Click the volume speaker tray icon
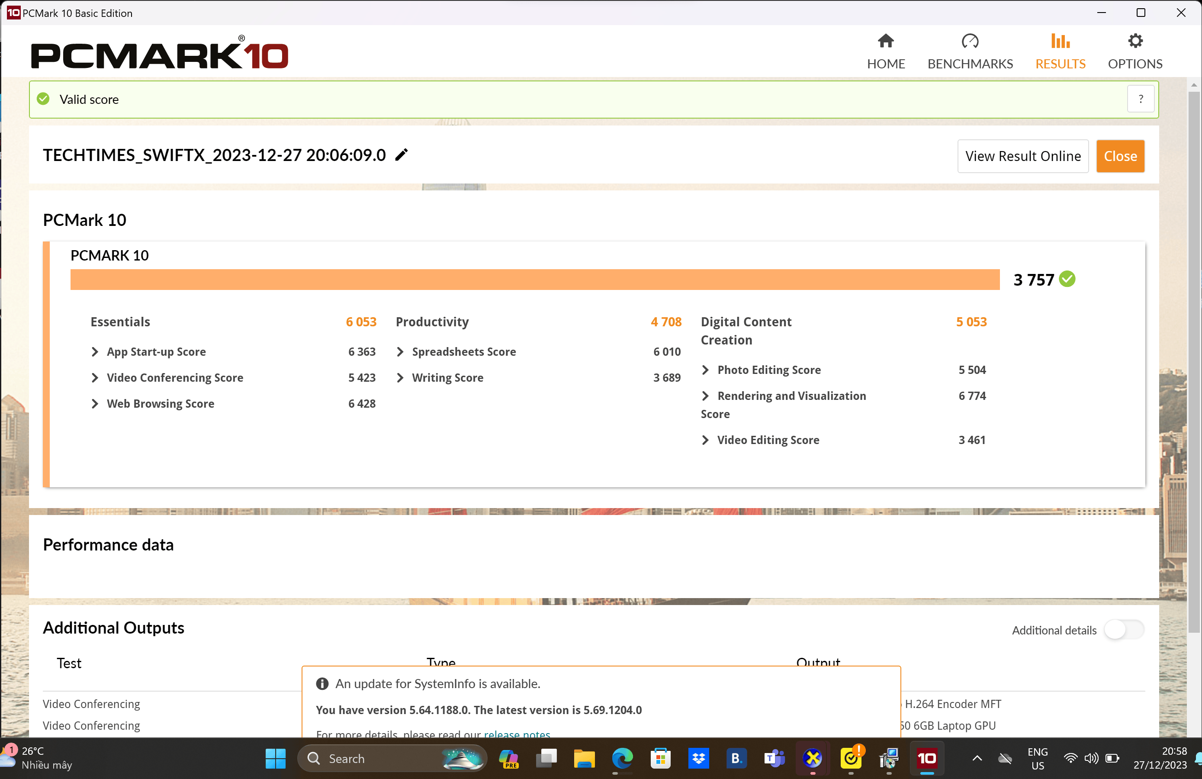Image resolution: width=1202 pixels, height=779 pixels. [1091, 758]
